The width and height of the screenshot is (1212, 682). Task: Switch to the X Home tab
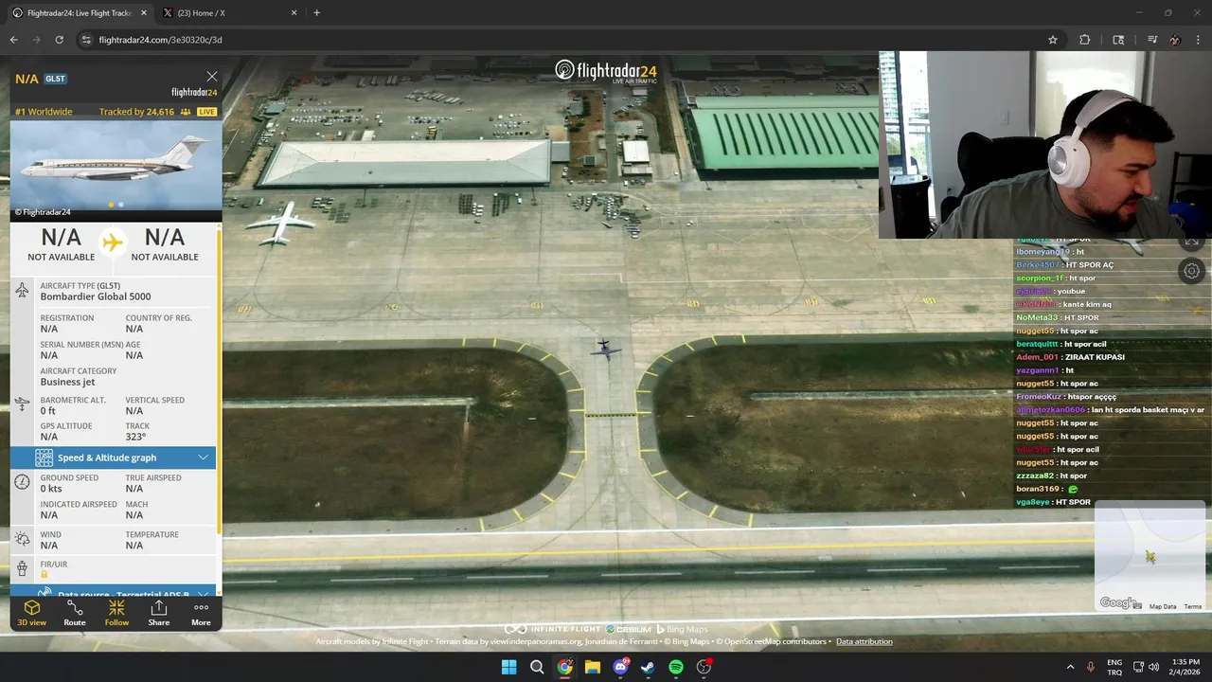tap(227, 13)
